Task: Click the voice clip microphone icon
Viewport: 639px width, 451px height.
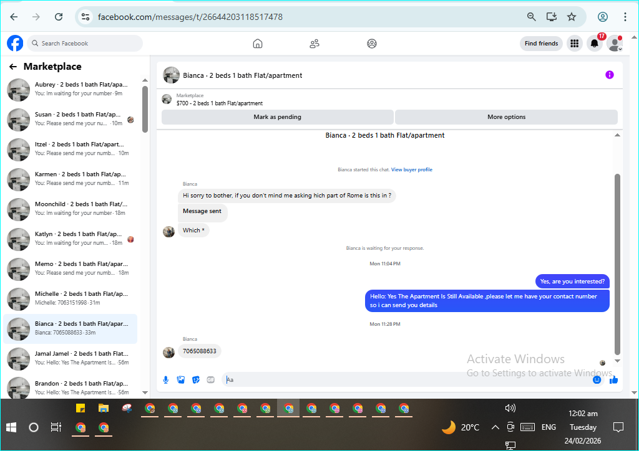Action: click(x=166, y=380)
